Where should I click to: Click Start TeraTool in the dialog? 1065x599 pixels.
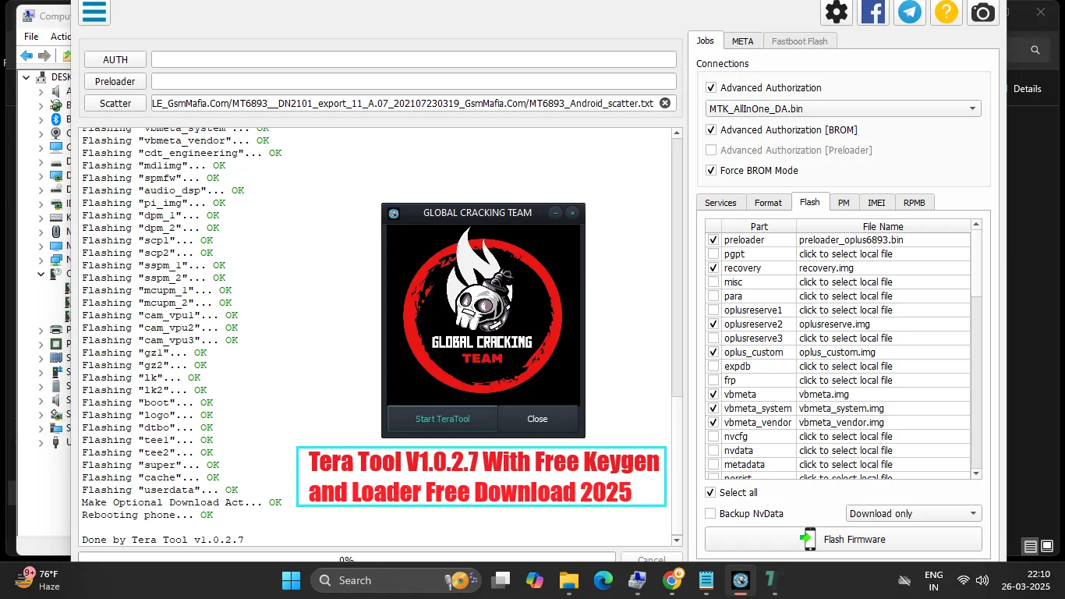pos(443,419)
